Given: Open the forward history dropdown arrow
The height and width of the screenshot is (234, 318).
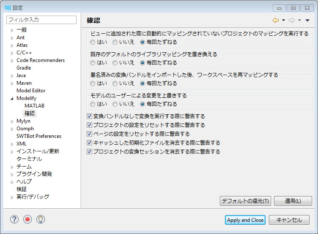Looking at the screenshot, I should pyautogui.click(x=299, y=20).
